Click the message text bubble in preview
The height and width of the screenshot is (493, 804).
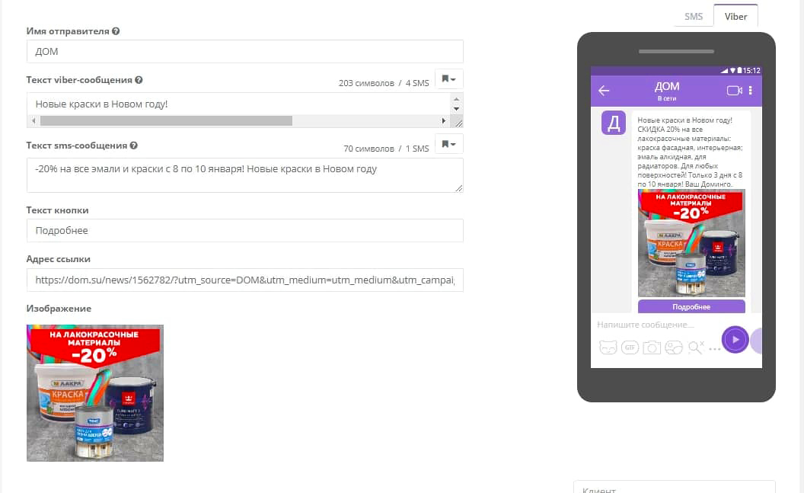click(x=690, y=152)
